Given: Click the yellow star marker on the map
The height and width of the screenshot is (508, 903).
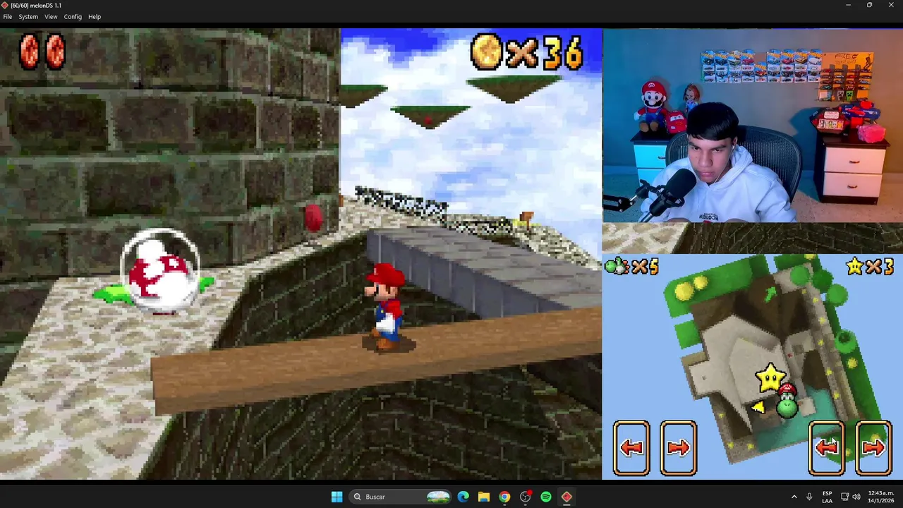Looking at the screenshot, I should click(x=770, y=377).
